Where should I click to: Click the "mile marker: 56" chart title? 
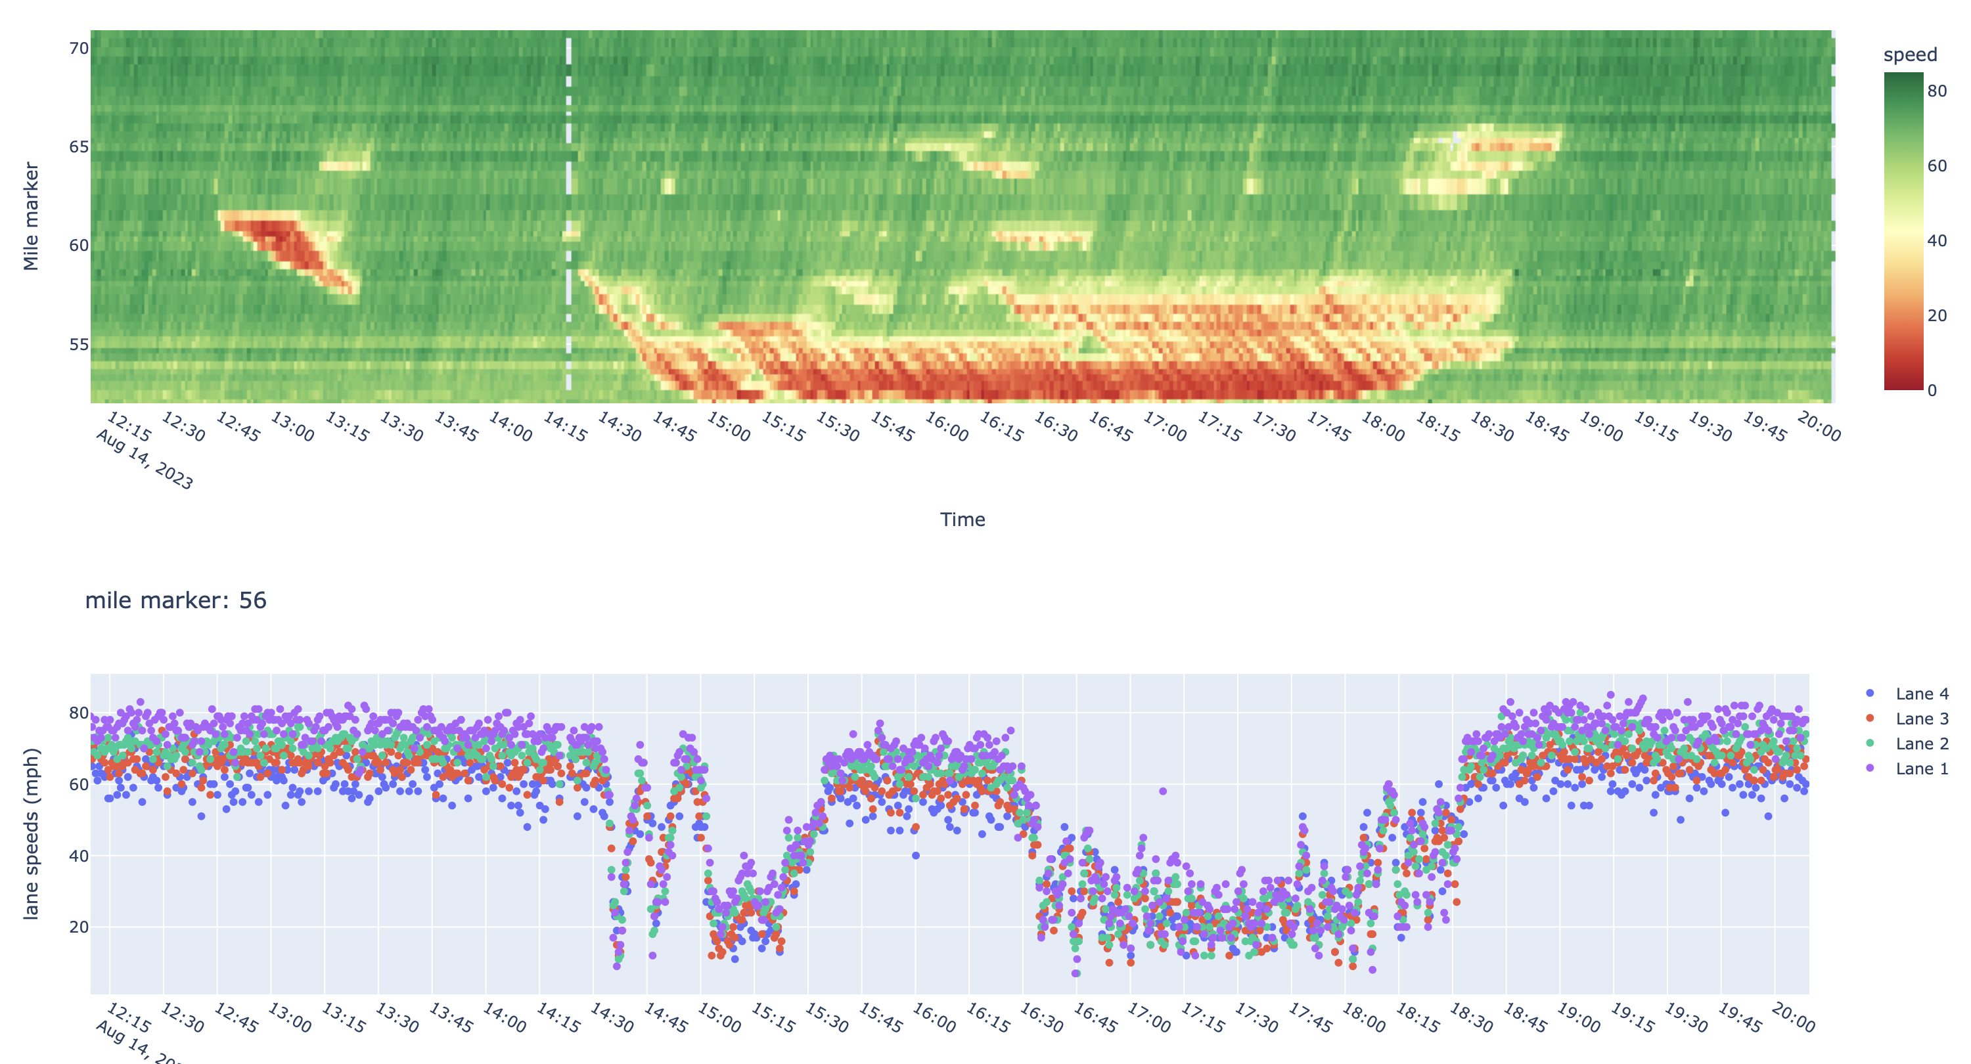click(176, 600)
